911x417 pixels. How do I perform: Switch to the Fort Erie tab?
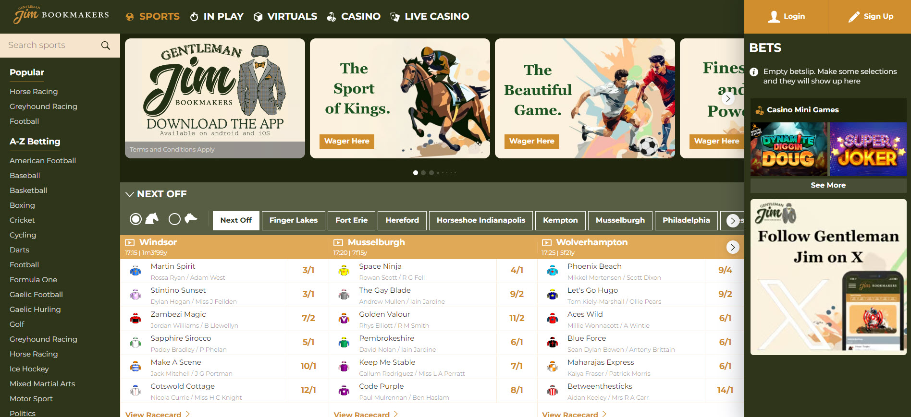tap(352, 220)
